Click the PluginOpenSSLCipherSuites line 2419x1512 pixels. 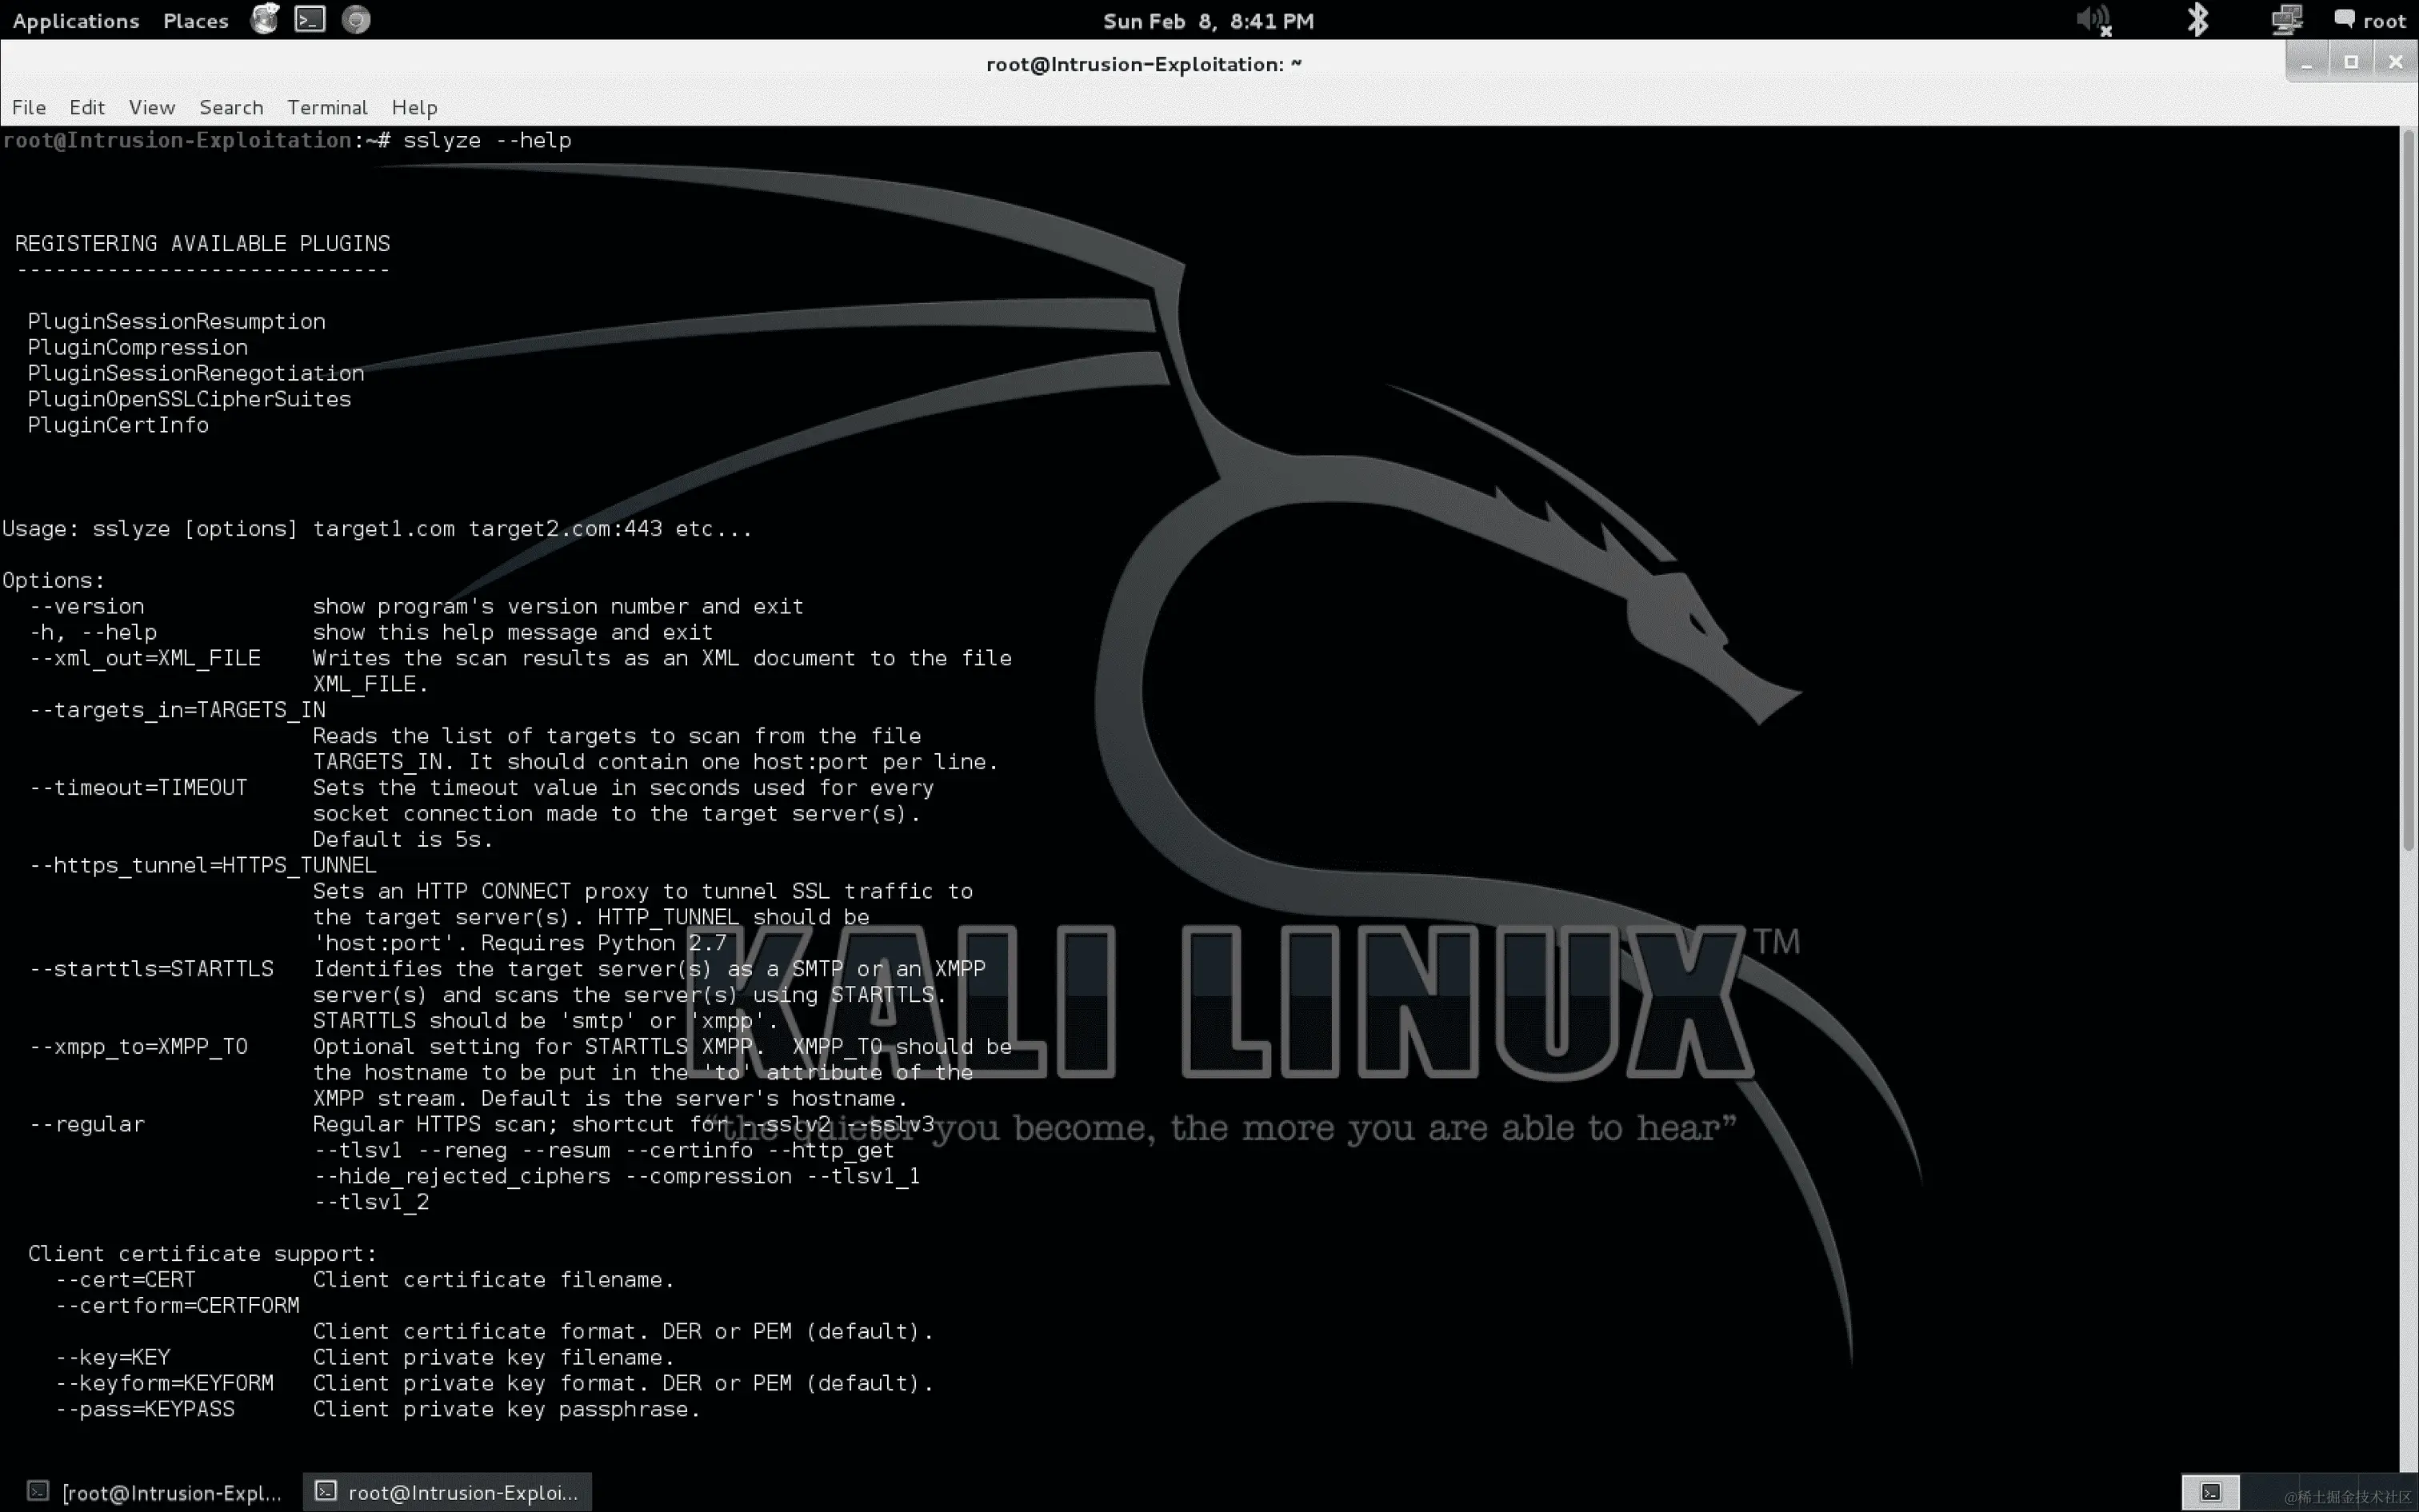tap(189, 399)
